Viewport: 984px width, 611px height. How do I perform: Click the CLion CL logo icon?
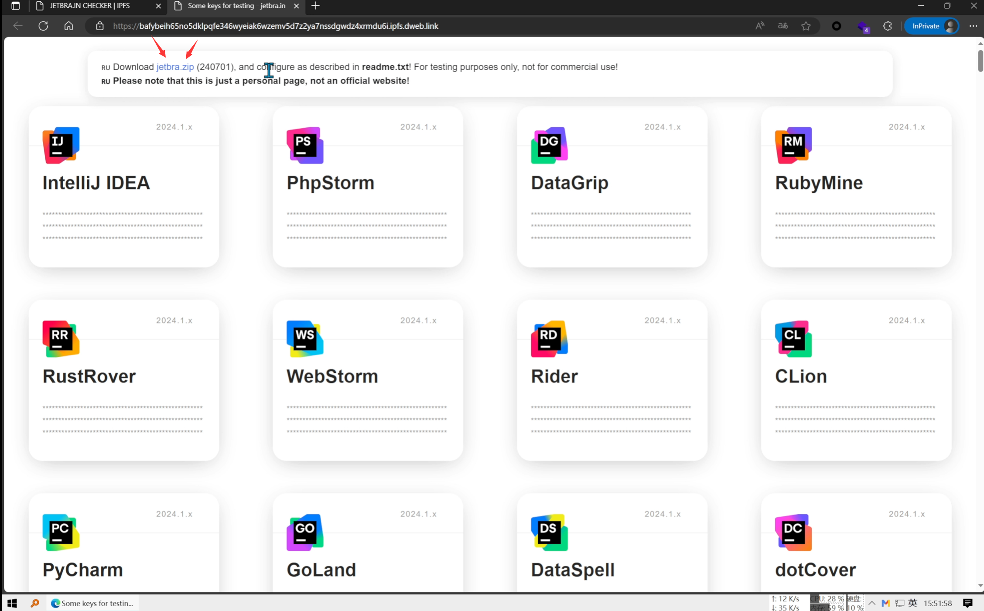tap(793, 339)
